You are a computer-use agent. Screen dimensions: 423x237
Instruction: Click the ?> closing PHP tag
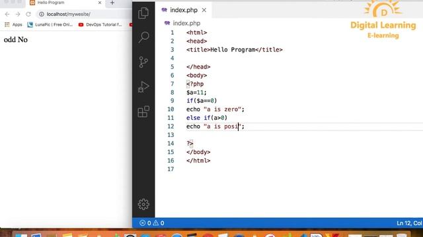pos(190,144)
